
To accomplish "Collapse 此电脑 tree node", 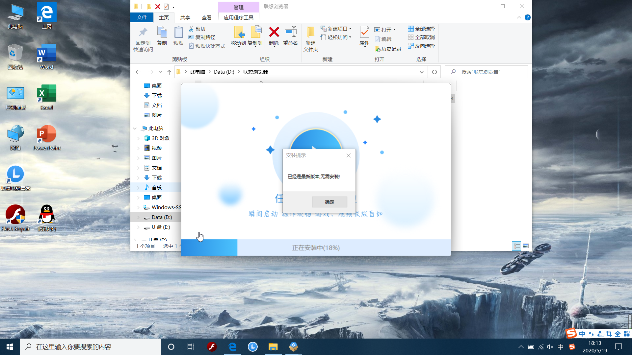I will coord(135,129).
